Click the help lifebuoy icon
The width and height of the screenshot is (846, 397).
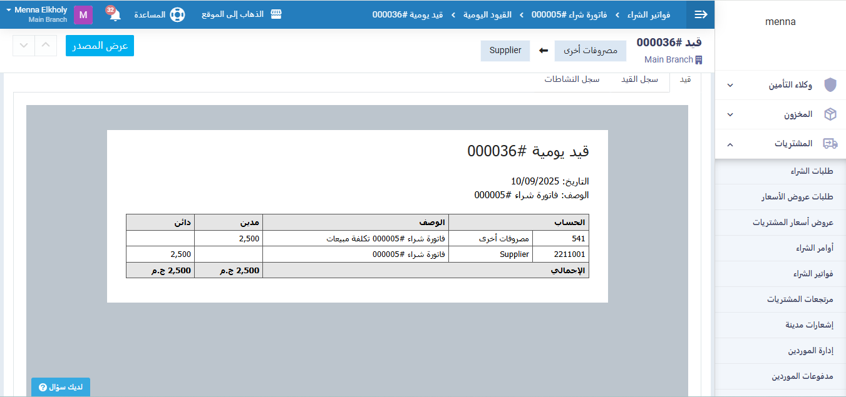(177, 14)
